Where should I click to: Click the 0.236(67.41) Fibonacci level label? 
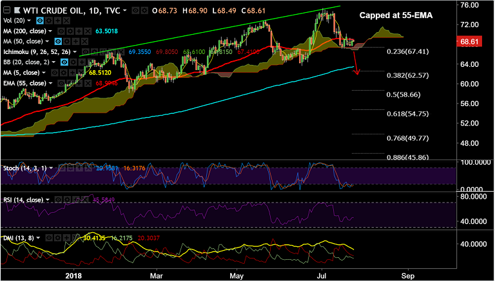[x=407, y=51]
